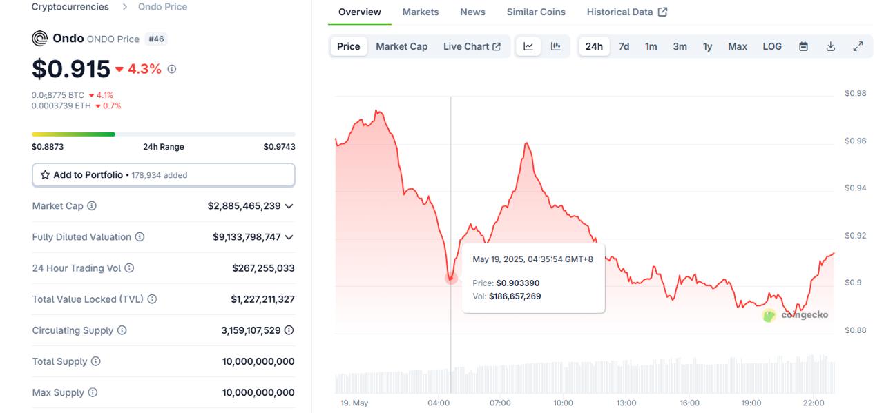Click info icon after 3,159,107,529 value
The width and height of the screenshot is (884, 413).
[289, 330]
